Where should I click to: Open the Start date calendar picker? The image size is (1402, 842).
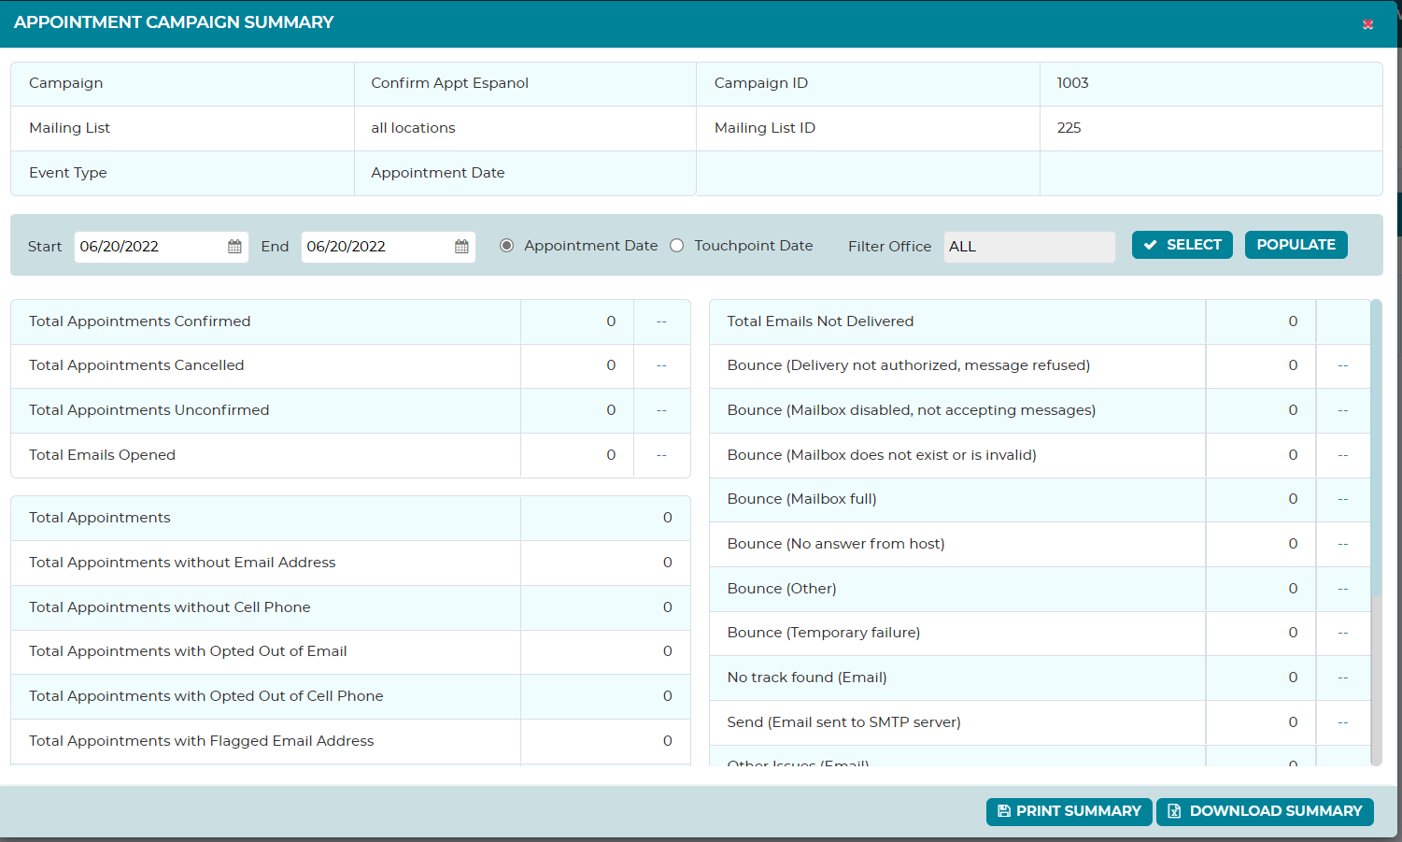[x=234, y=247]
